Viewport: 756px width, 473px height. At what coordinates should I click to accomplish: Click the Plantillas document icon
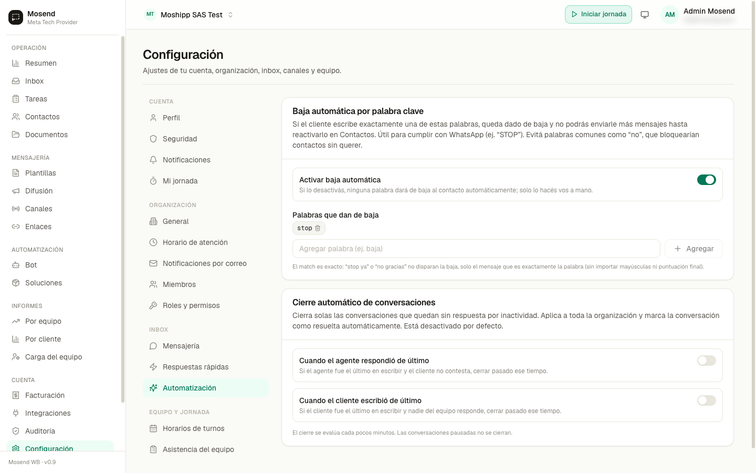point(16,173)
